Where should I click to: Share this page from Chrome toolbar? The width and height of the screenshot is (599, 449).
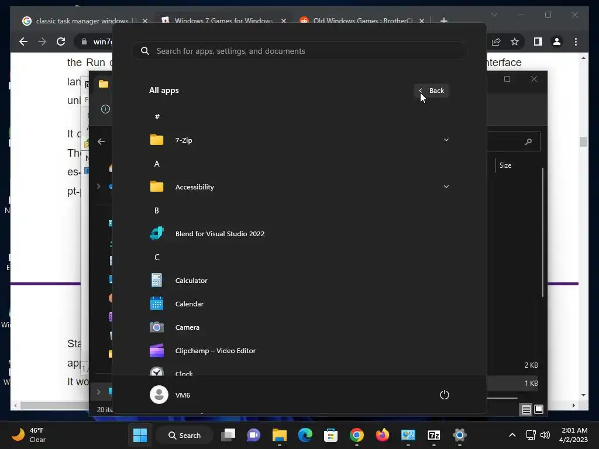(x=496, y=42)
